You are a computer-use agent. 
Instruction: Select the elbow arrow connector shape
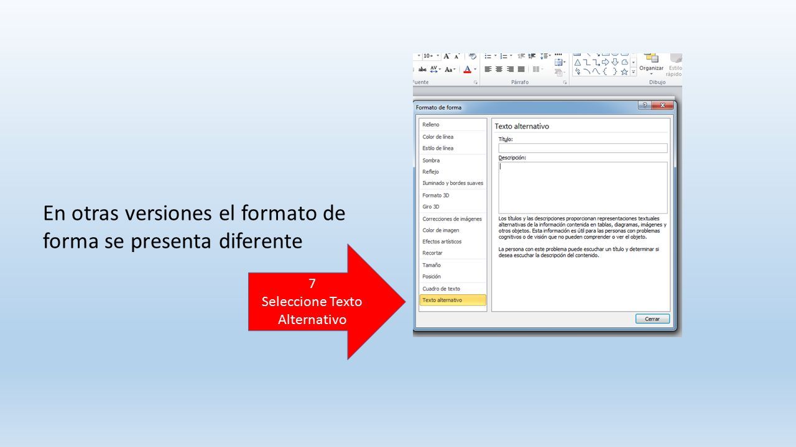click(x=596, y=63)
